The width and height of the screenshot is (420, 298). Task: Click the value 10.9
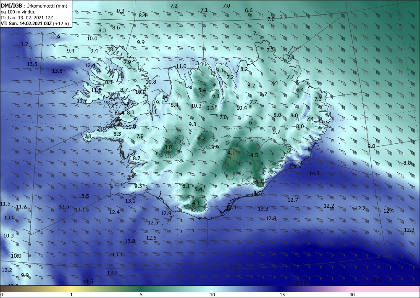140,92
